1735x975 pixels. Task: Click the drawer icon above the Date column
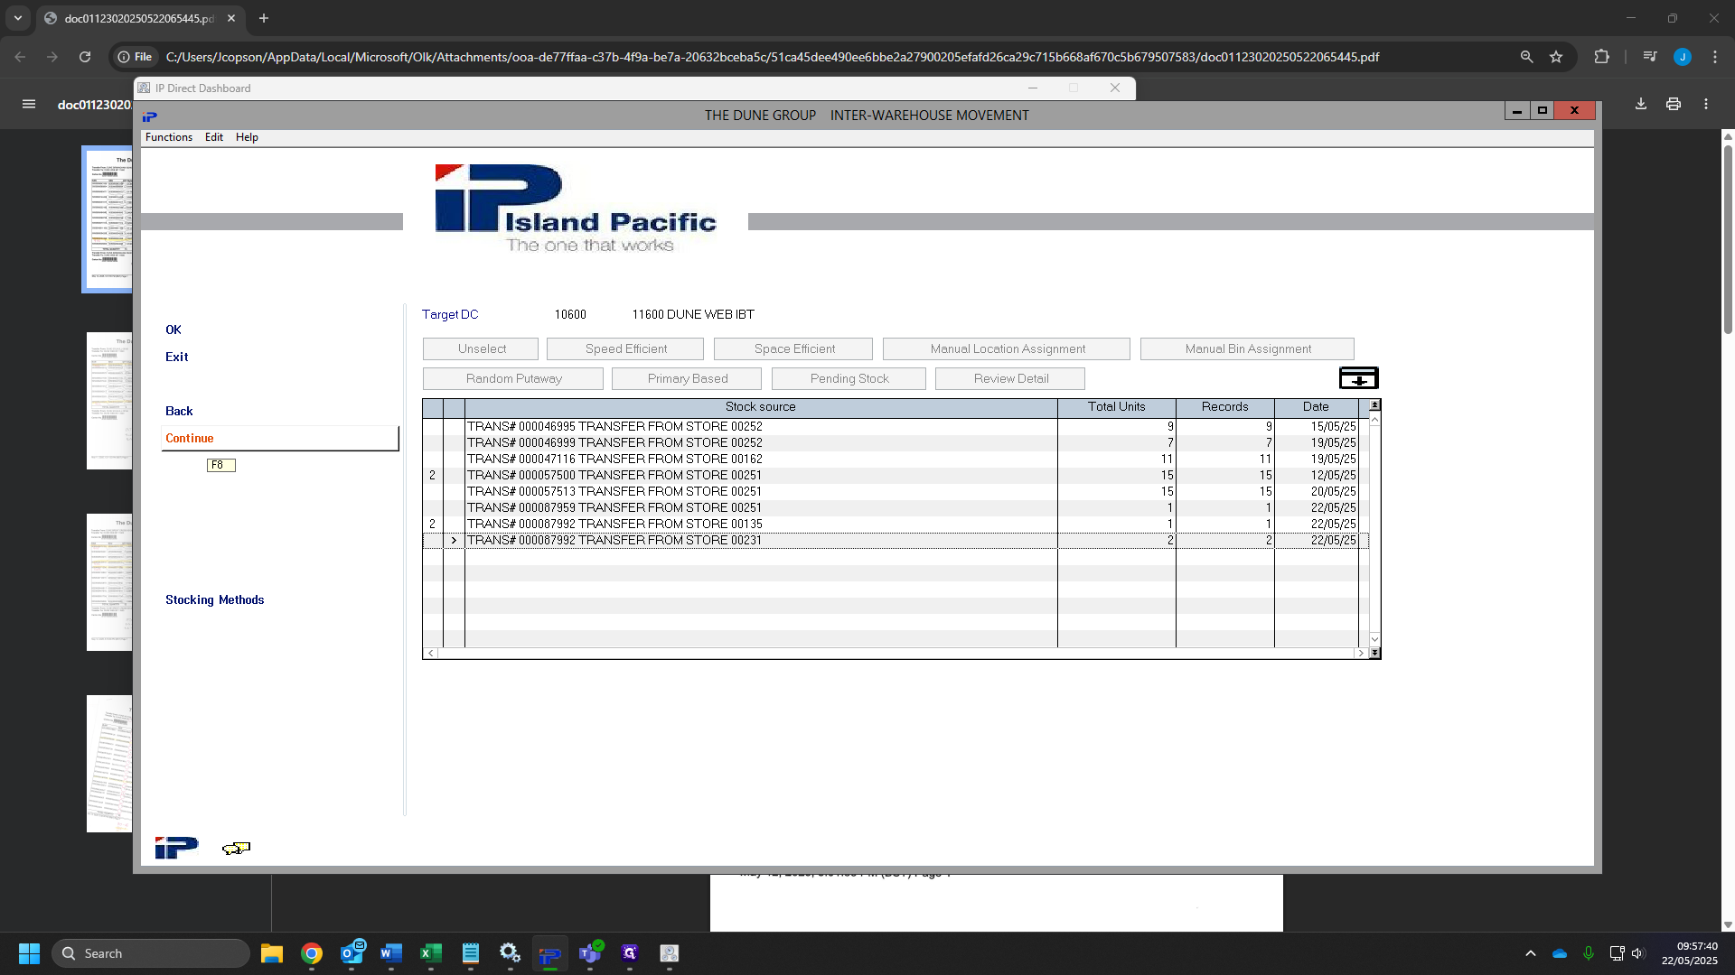point(1358,377)
